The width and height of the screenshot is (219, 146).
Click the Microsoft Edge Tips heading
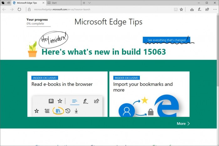click(x=109, y=22)
